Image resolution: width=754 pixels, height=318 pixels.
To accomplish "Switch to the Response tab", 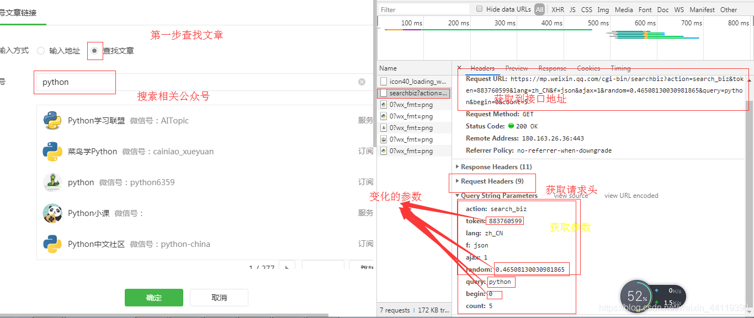I will click(x=553, y=68).
